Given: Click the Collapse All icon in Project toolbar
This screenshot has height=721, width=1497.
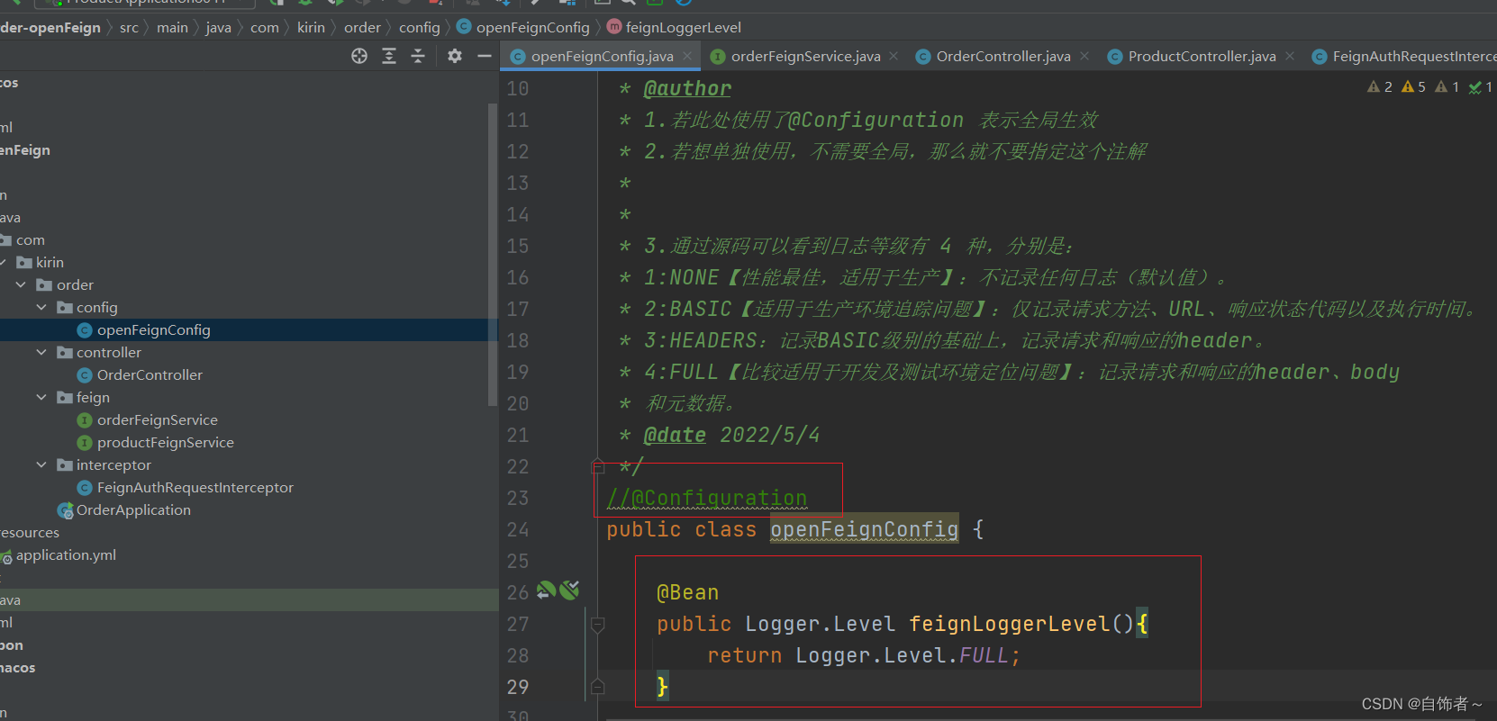Looking at the screenshot, I should pos(418,56).
